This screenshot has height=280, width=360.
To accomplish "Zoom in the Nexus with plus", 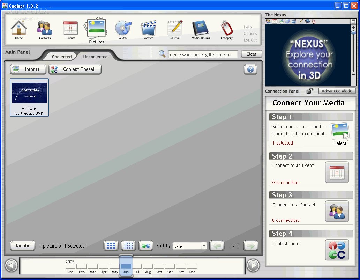I will [x=353, y=27].
